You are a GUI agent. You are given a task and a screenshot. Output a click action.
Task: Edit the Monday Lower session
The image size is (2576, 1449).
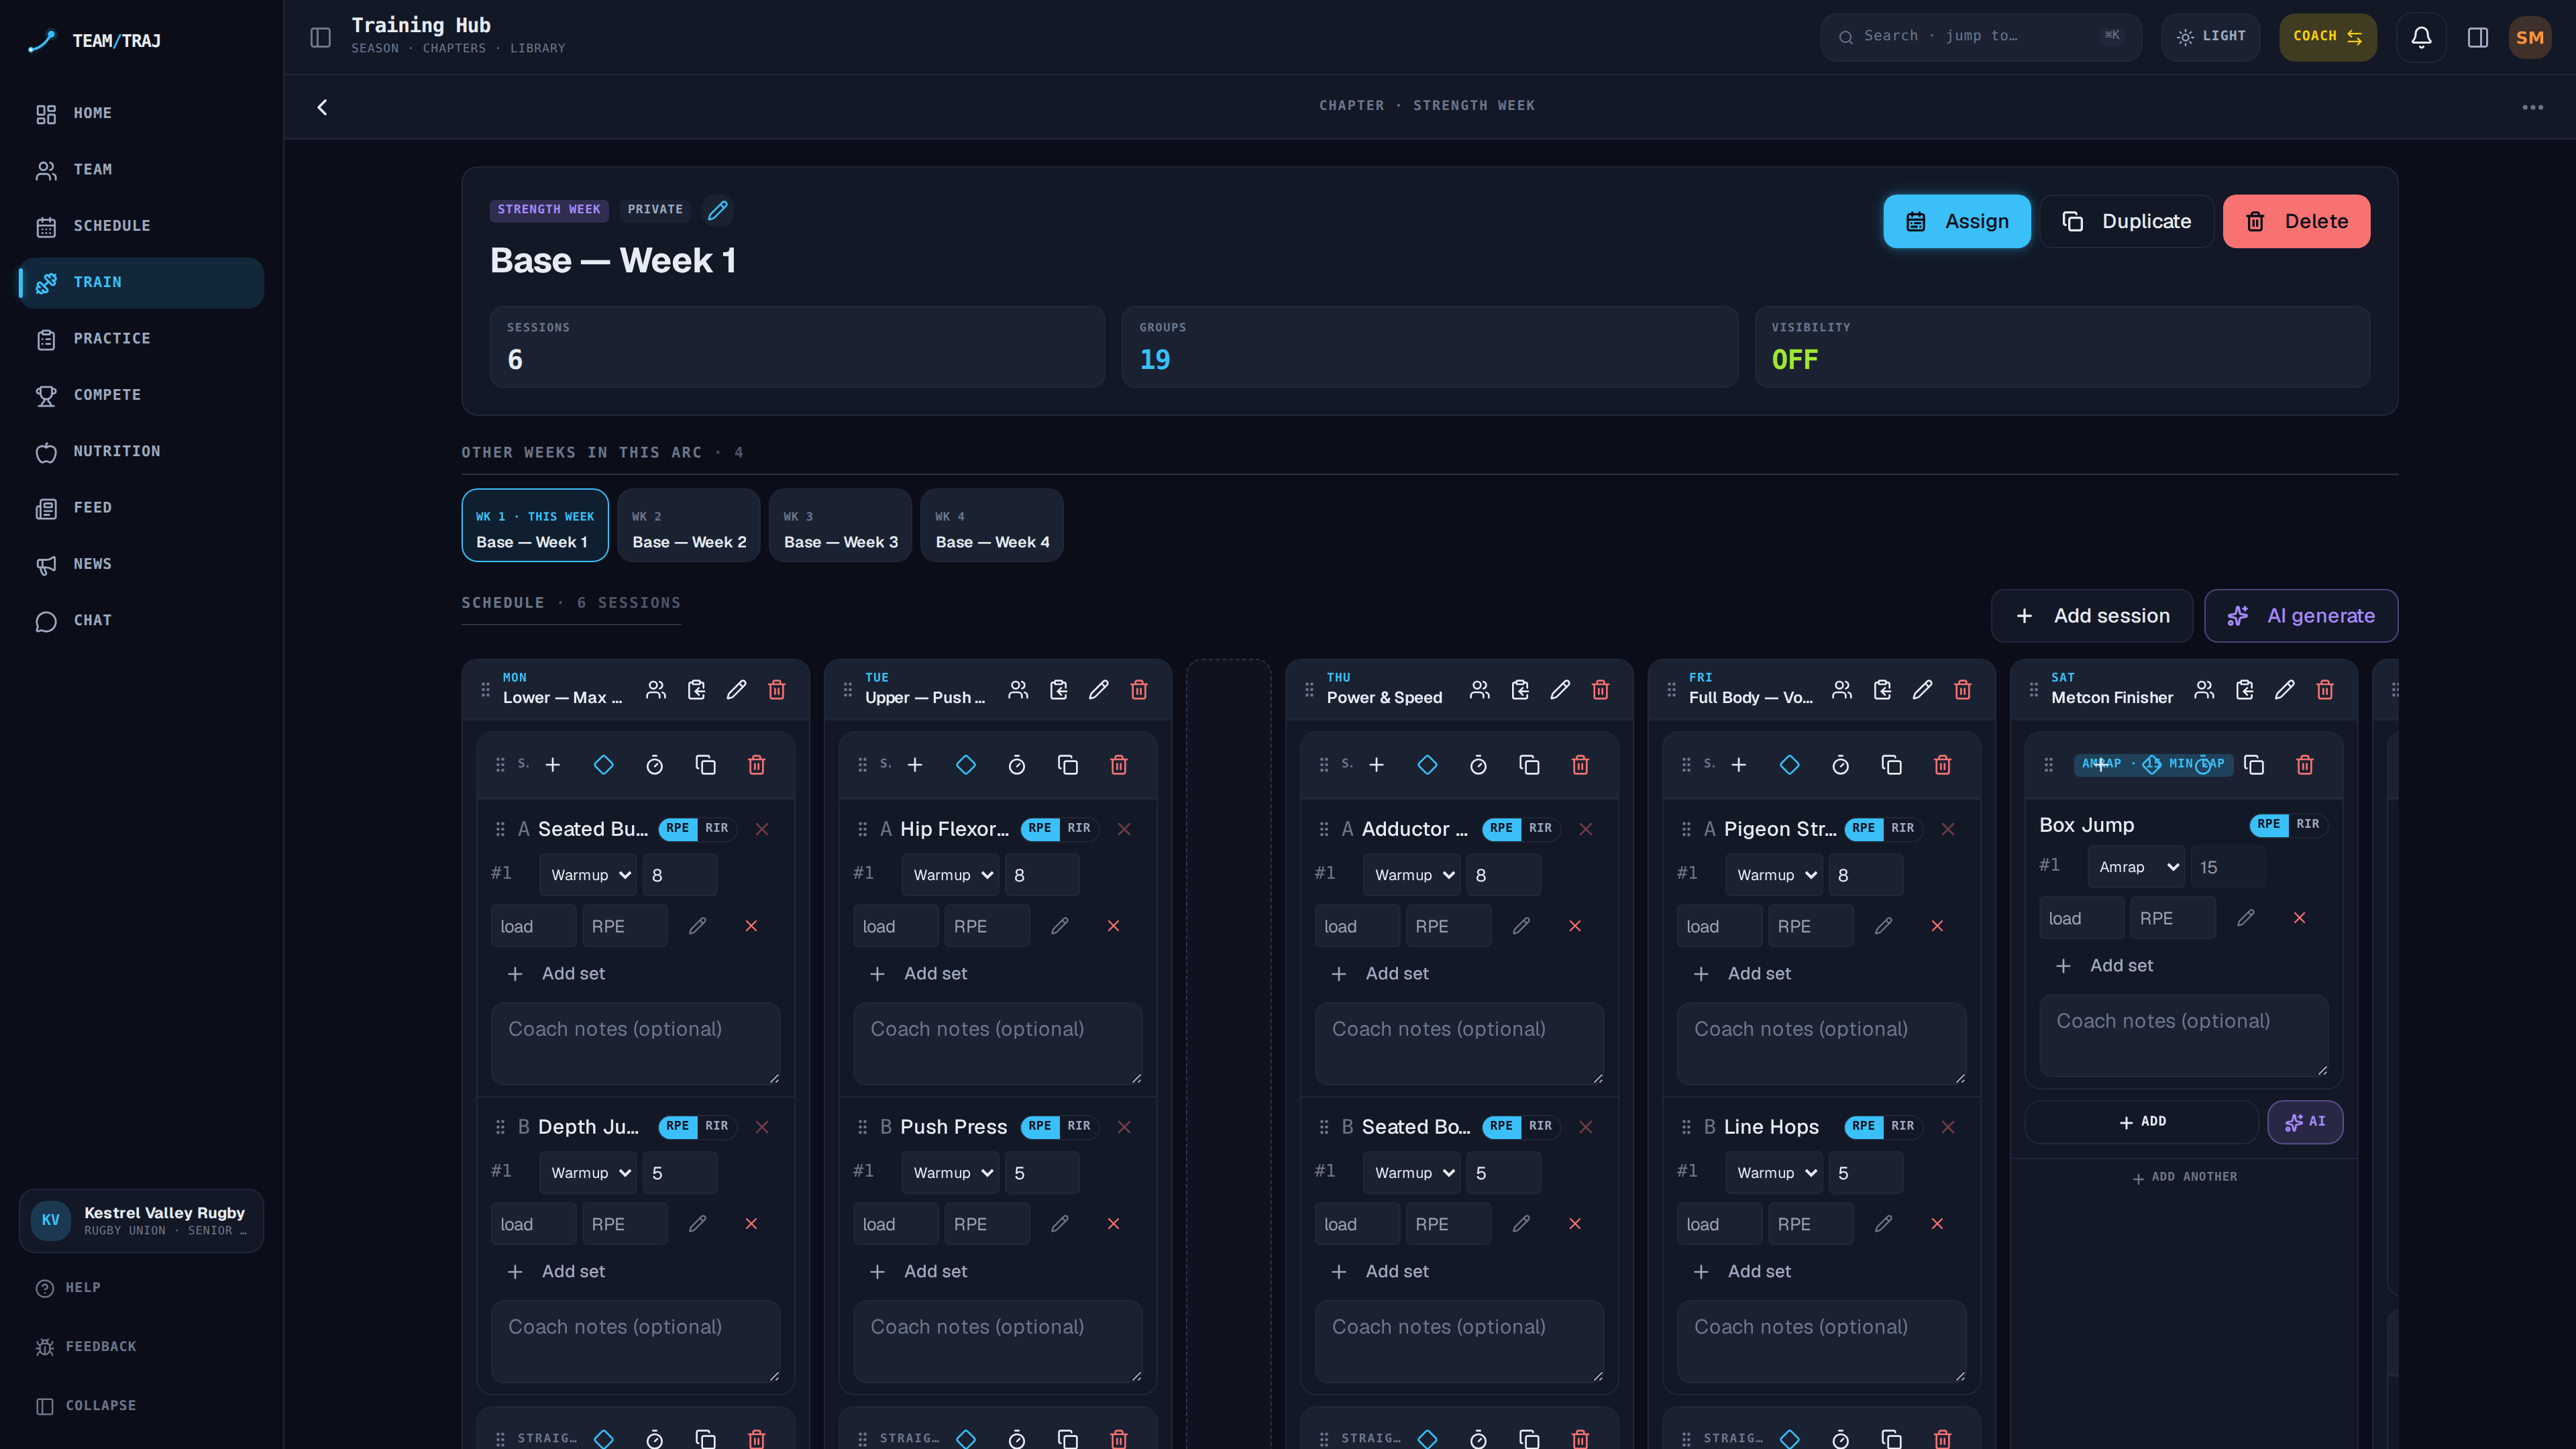click(736, 690)
